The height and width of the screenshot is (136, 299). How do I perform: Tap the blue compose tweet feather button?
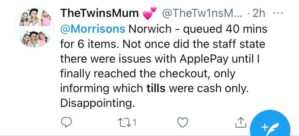270,126
